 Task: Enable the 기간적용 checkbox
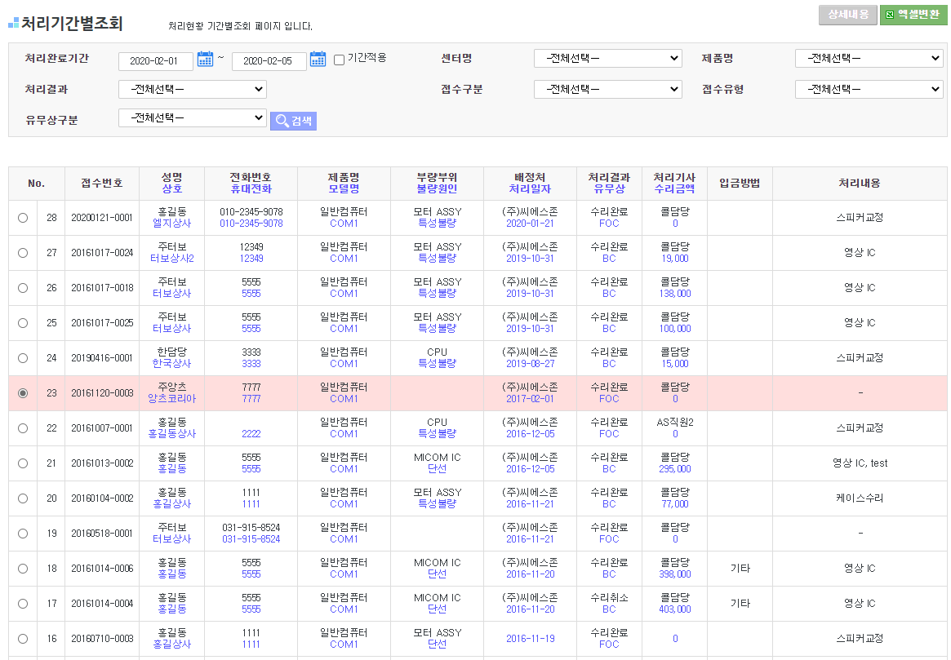339,60
